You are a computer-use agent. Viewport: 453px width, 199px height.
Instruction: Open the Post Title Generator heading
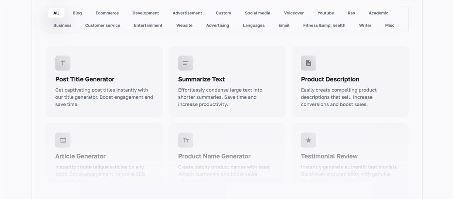(x=85, y=79)
